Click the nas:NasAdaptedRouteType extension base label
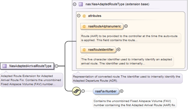 coord(117,4)
